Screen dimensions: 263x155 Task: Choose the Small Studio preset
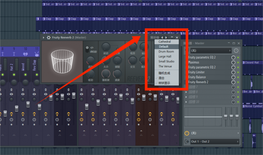tap(167, 61)
